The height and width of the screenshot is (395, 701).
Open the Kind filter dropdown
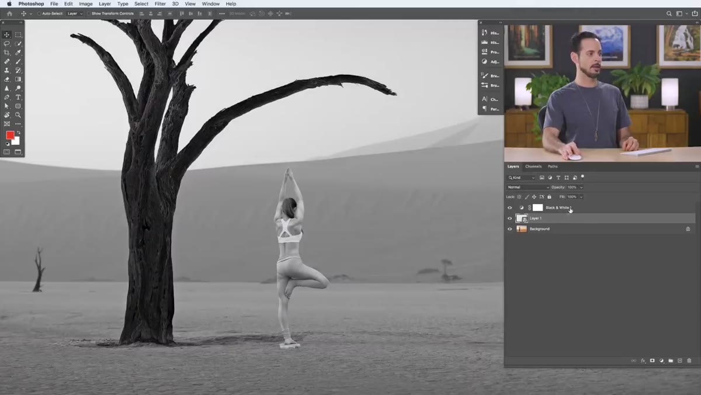tap(522, 178)
